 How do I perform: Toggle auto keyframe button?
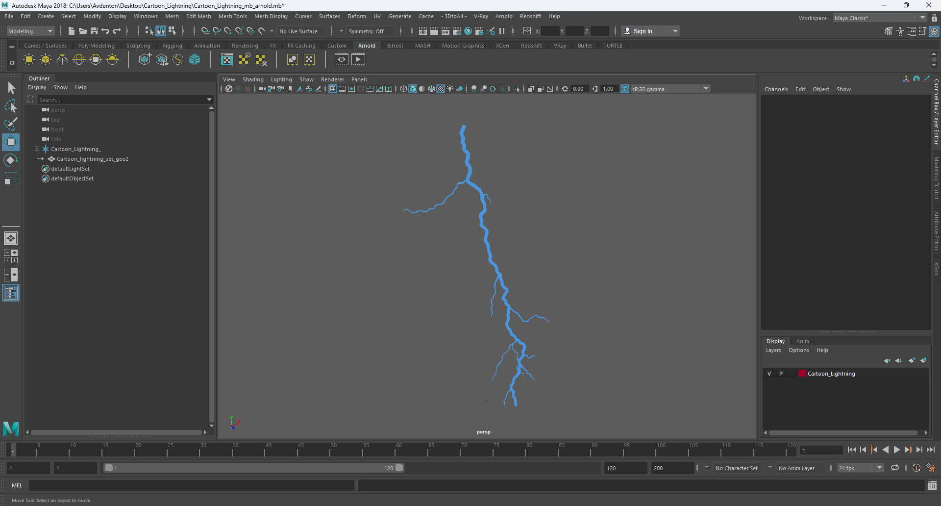[916, 468]
